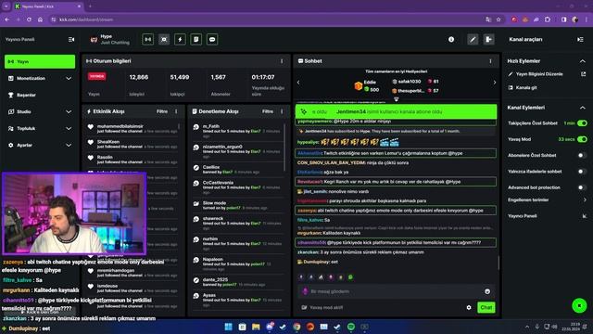Screen dimensions: 593x334
Task: Click the info icon in top bar
Action: click(x=451, y=39)
